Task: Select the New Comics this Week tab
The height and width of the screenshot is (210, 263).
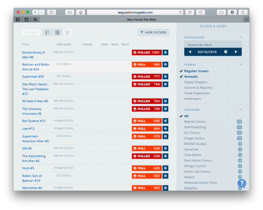Action: tap(142, 20)
